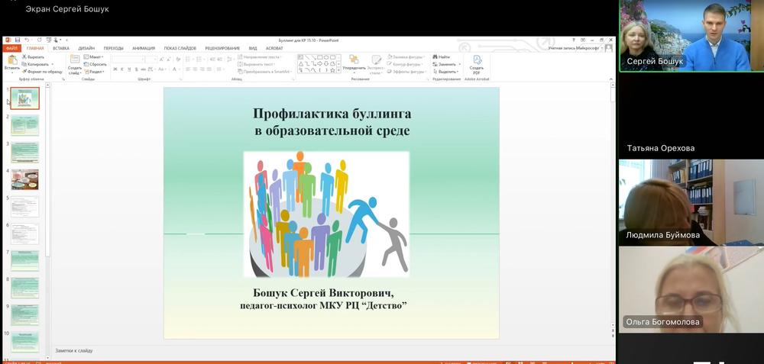The height and width of the screenshot is (364, 764).
Task: Click the Save icon in the quick access toolbar
Action: [16, 40]
